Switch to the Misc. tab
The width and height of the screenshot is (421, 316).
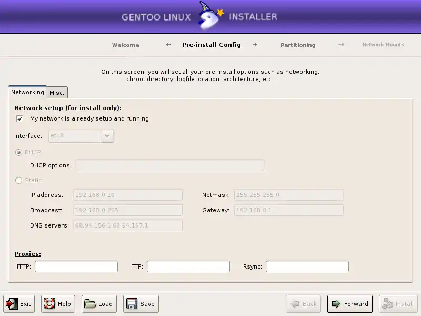[x=57, y=93]
